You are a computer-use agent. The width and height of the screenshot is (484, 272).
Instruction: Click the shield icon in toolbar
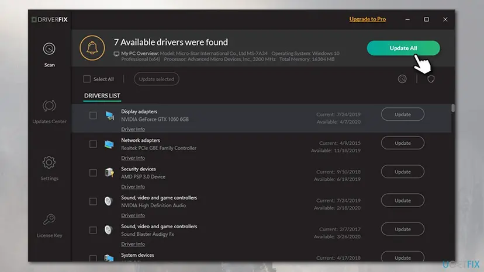431,79
